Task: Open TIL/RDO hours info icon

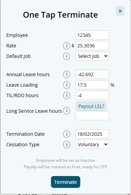Action: tap(67, 95)
